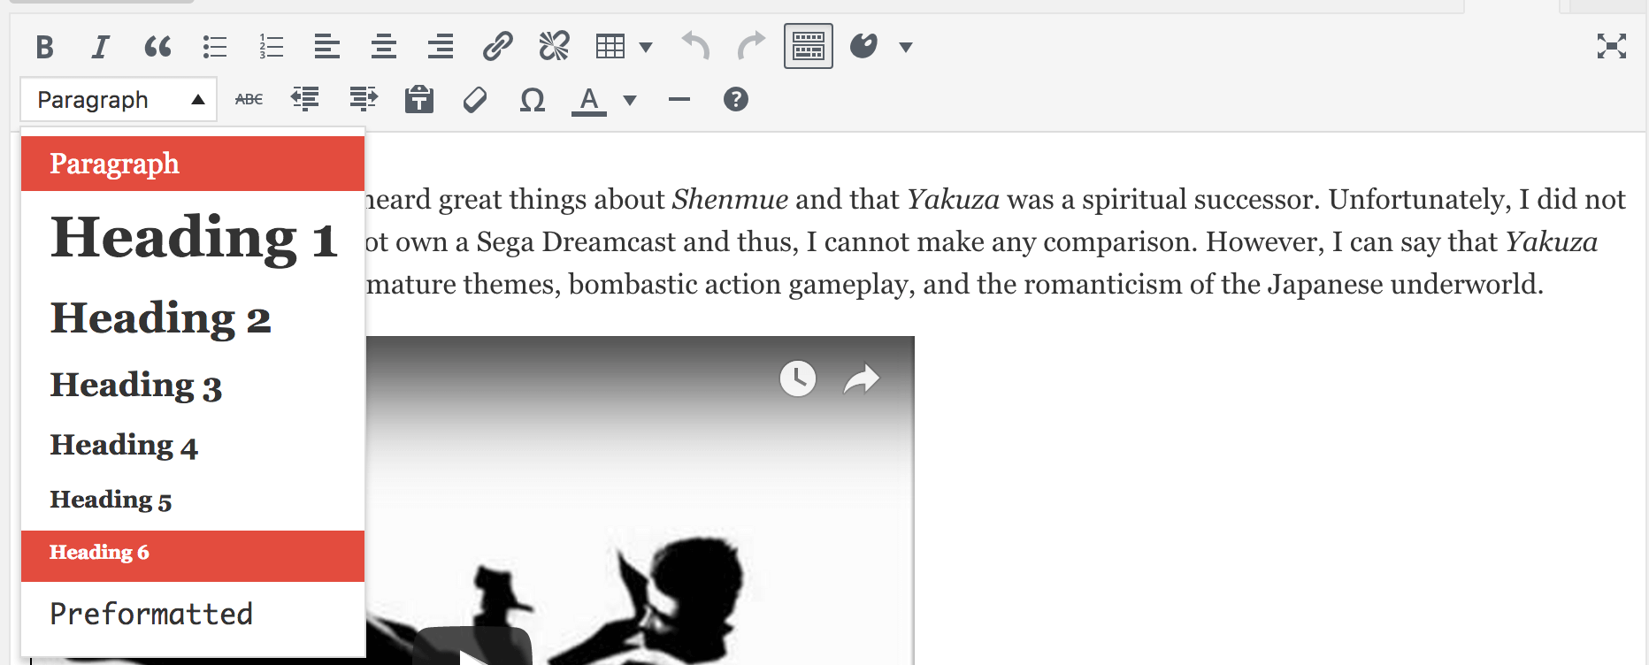Clear formatting with eraser icon

475,100
